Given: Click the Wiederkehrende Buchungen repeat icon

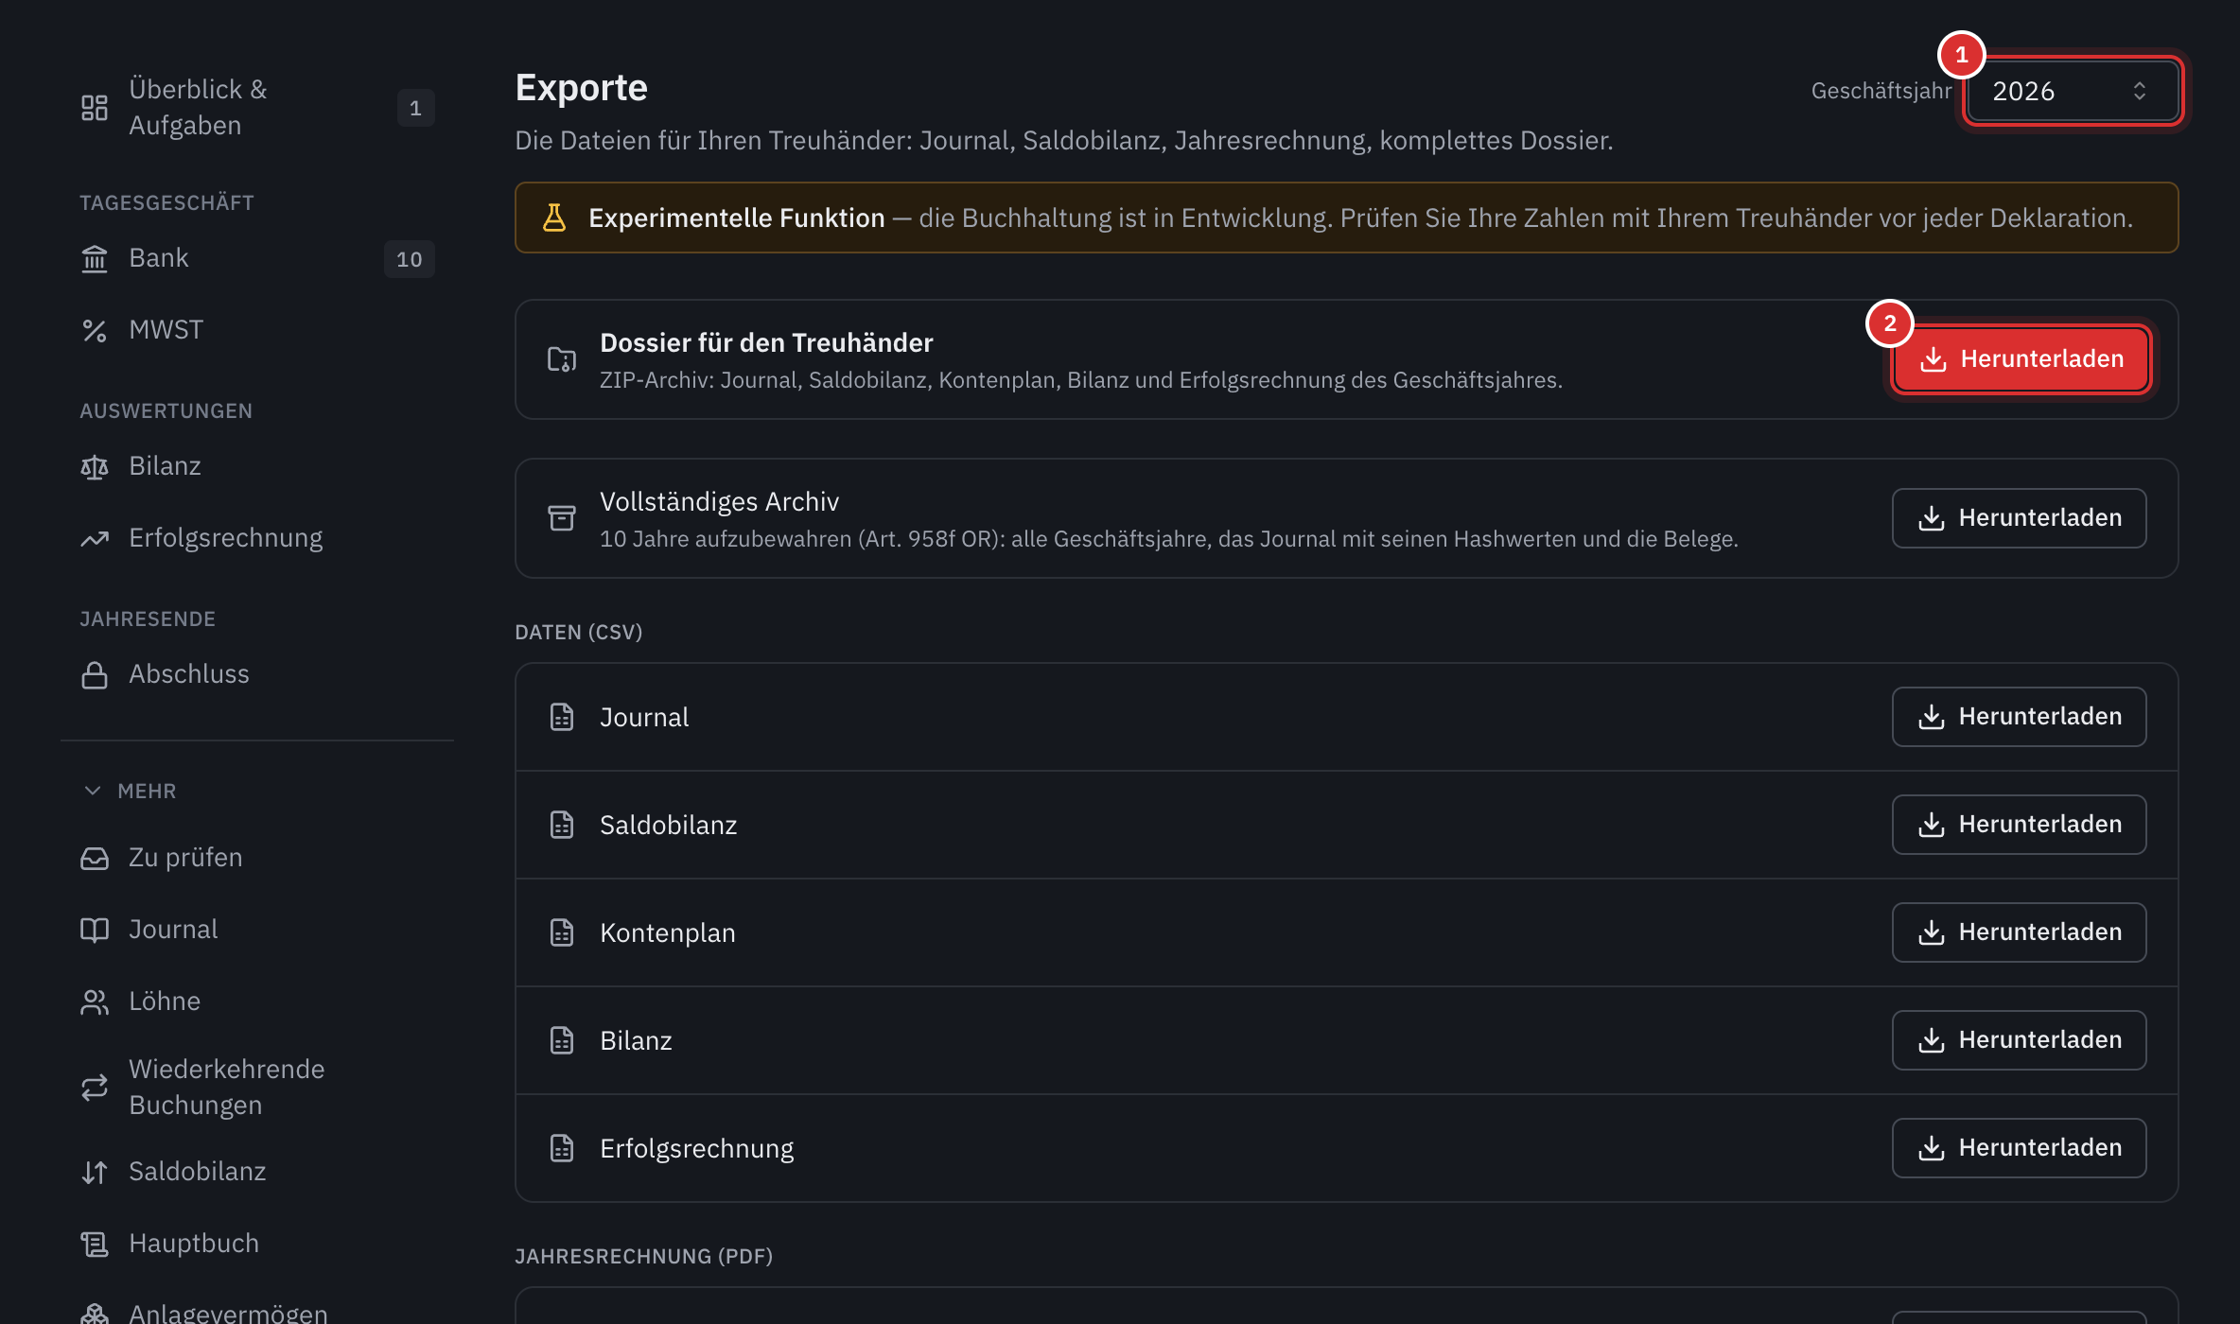Looking at the screenshot, I should click(x=95, y=1088).
